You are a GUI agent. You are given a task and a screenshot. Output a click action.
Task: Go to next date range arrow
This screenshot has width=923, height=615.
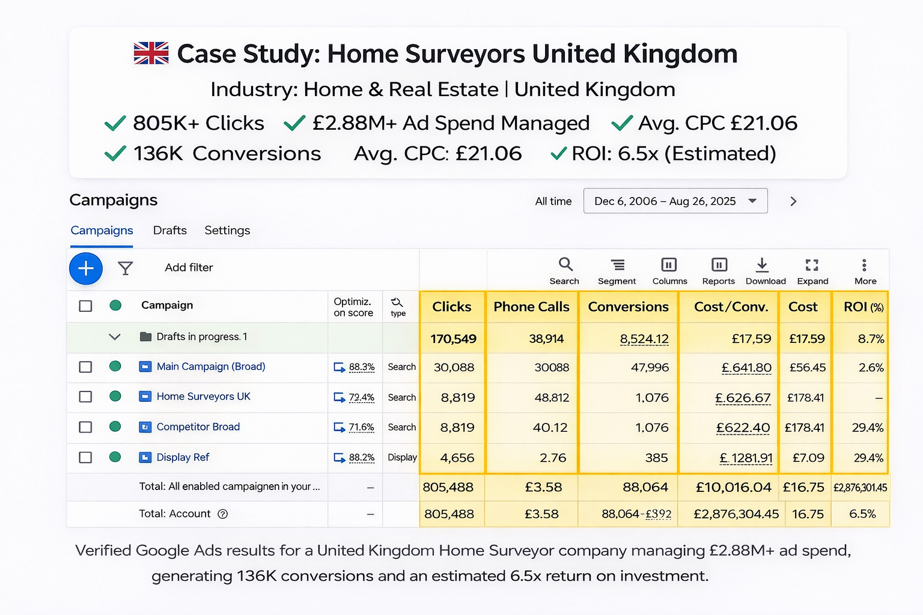793,201
